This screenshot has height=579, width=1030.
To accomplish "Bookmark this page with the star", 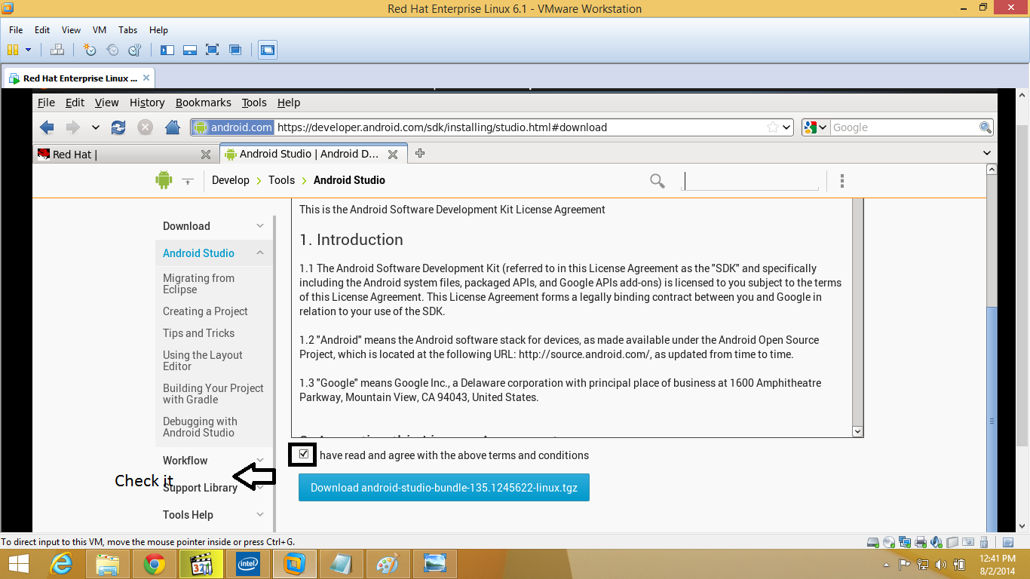I will 772,127.
